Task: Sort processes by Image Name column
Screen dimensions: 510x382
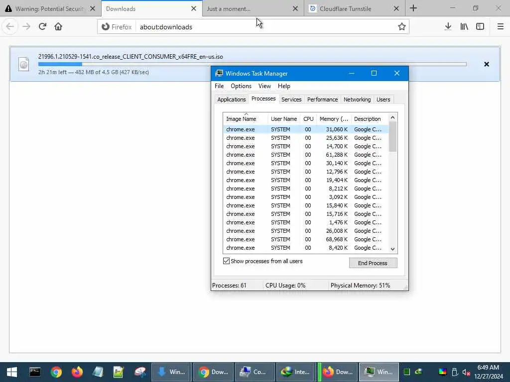Action: click(245, 119)
